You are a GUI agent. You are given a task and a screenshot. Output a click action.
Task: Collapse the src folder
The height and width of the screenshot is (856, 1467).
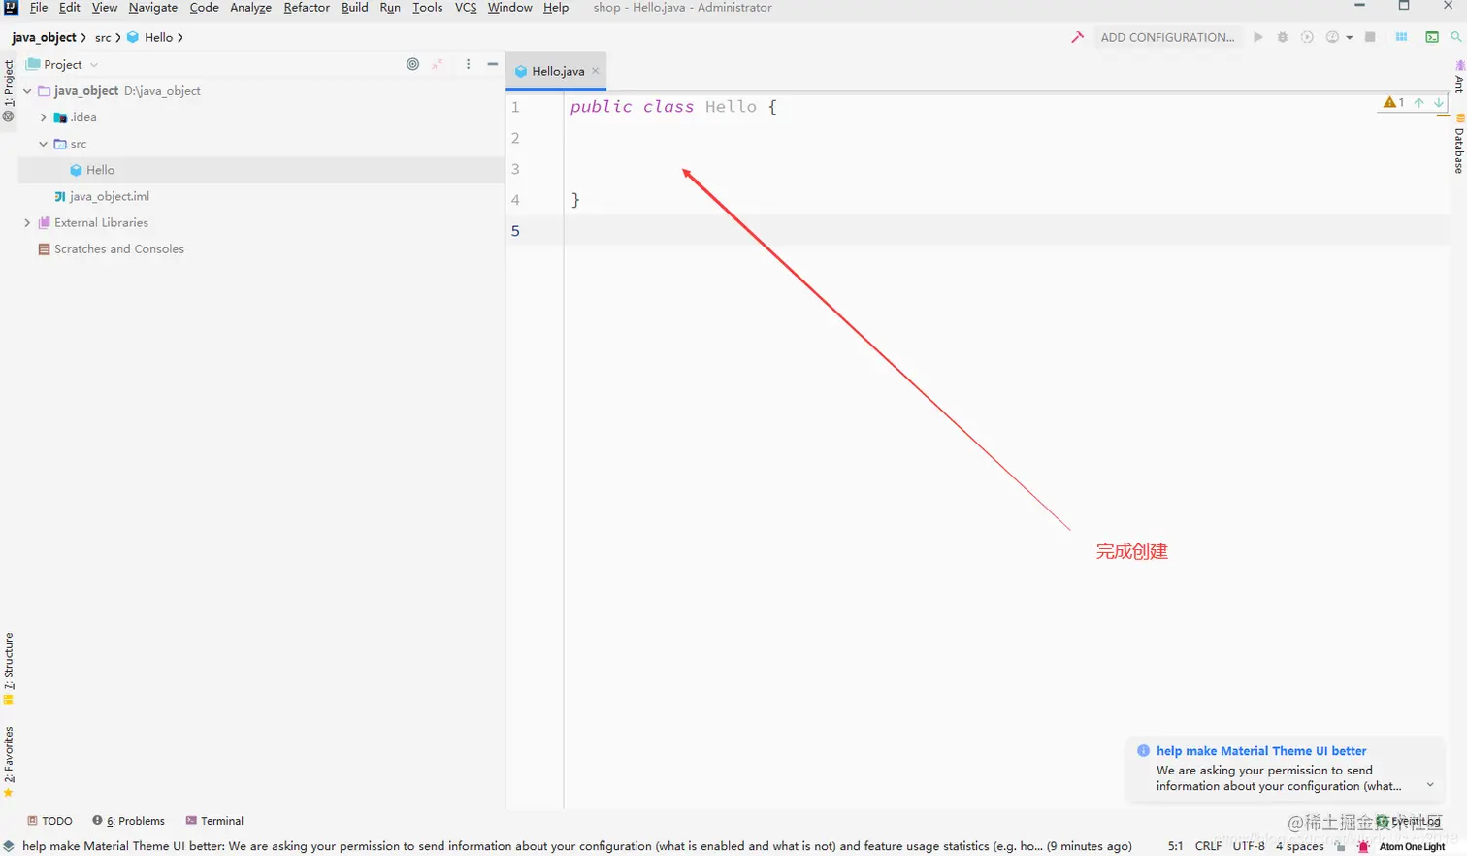[43, 144]
